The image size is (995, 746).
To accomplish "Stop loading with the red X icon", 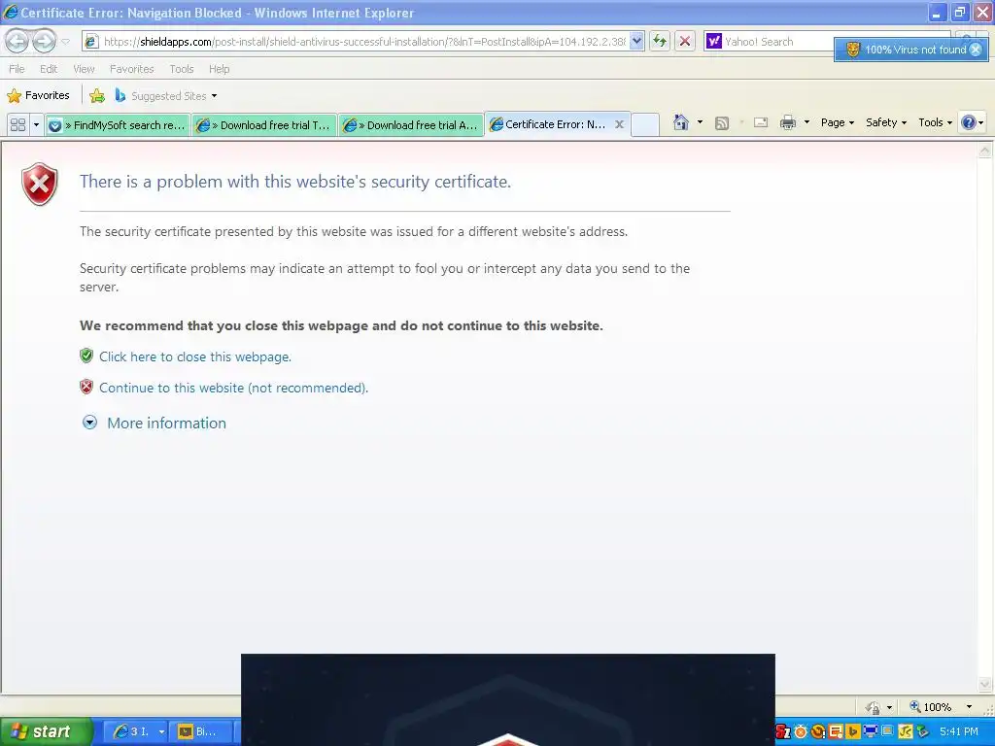I will coord(685,42).
